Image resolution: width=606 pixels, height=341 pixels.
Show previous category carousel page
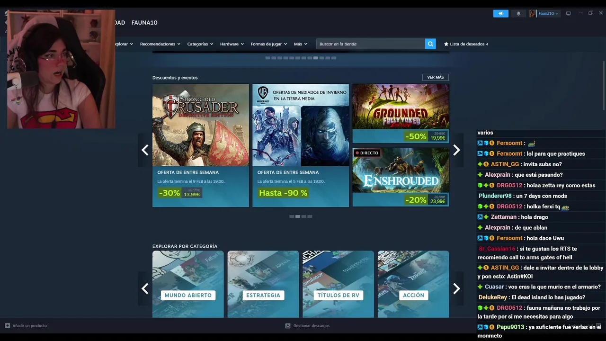click(145, 288)
